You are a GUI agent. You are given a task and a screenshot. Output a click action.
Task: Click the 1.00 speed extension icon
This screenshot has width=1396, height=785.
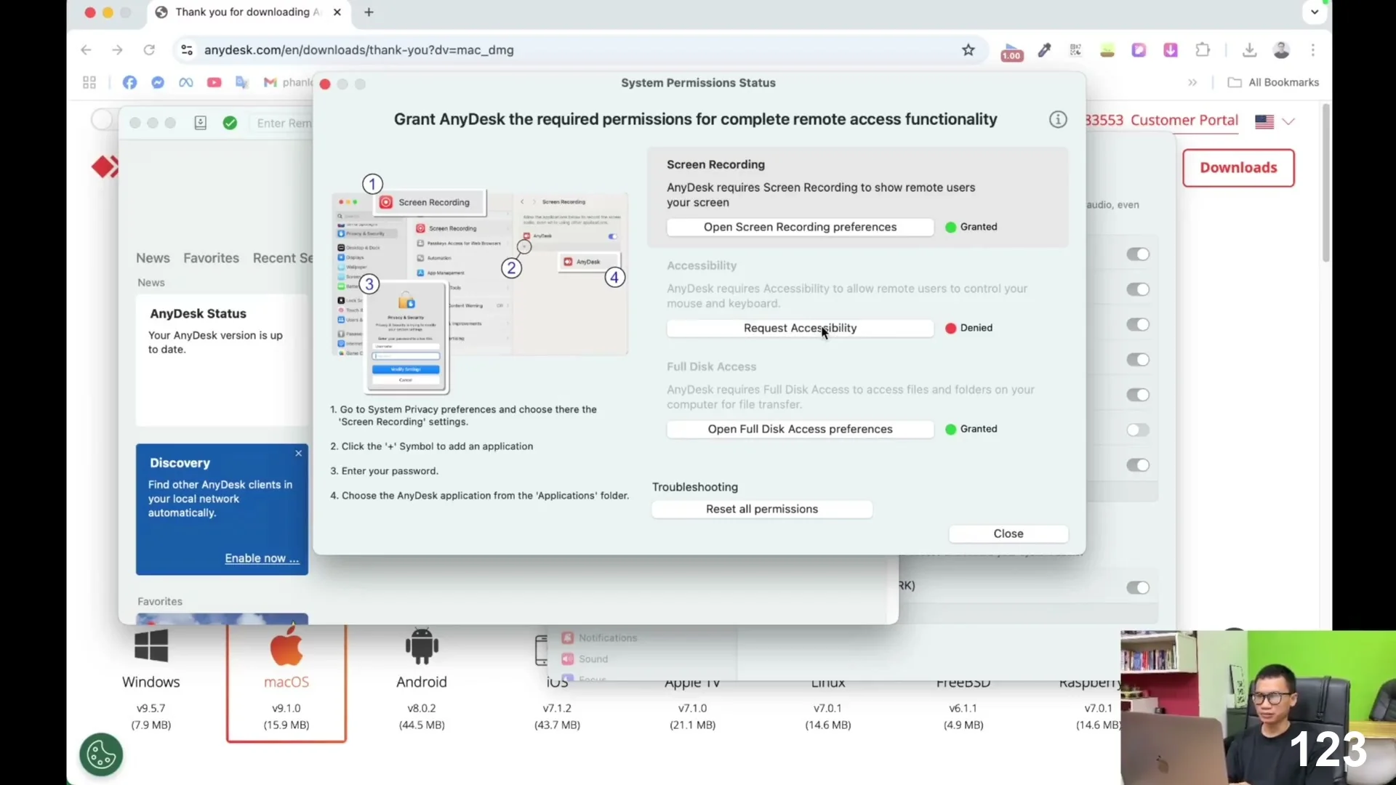[x=1011, y=52]
